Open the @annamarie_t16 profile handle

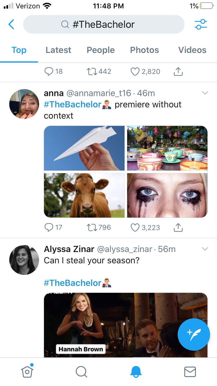click(x=99, y=93)
